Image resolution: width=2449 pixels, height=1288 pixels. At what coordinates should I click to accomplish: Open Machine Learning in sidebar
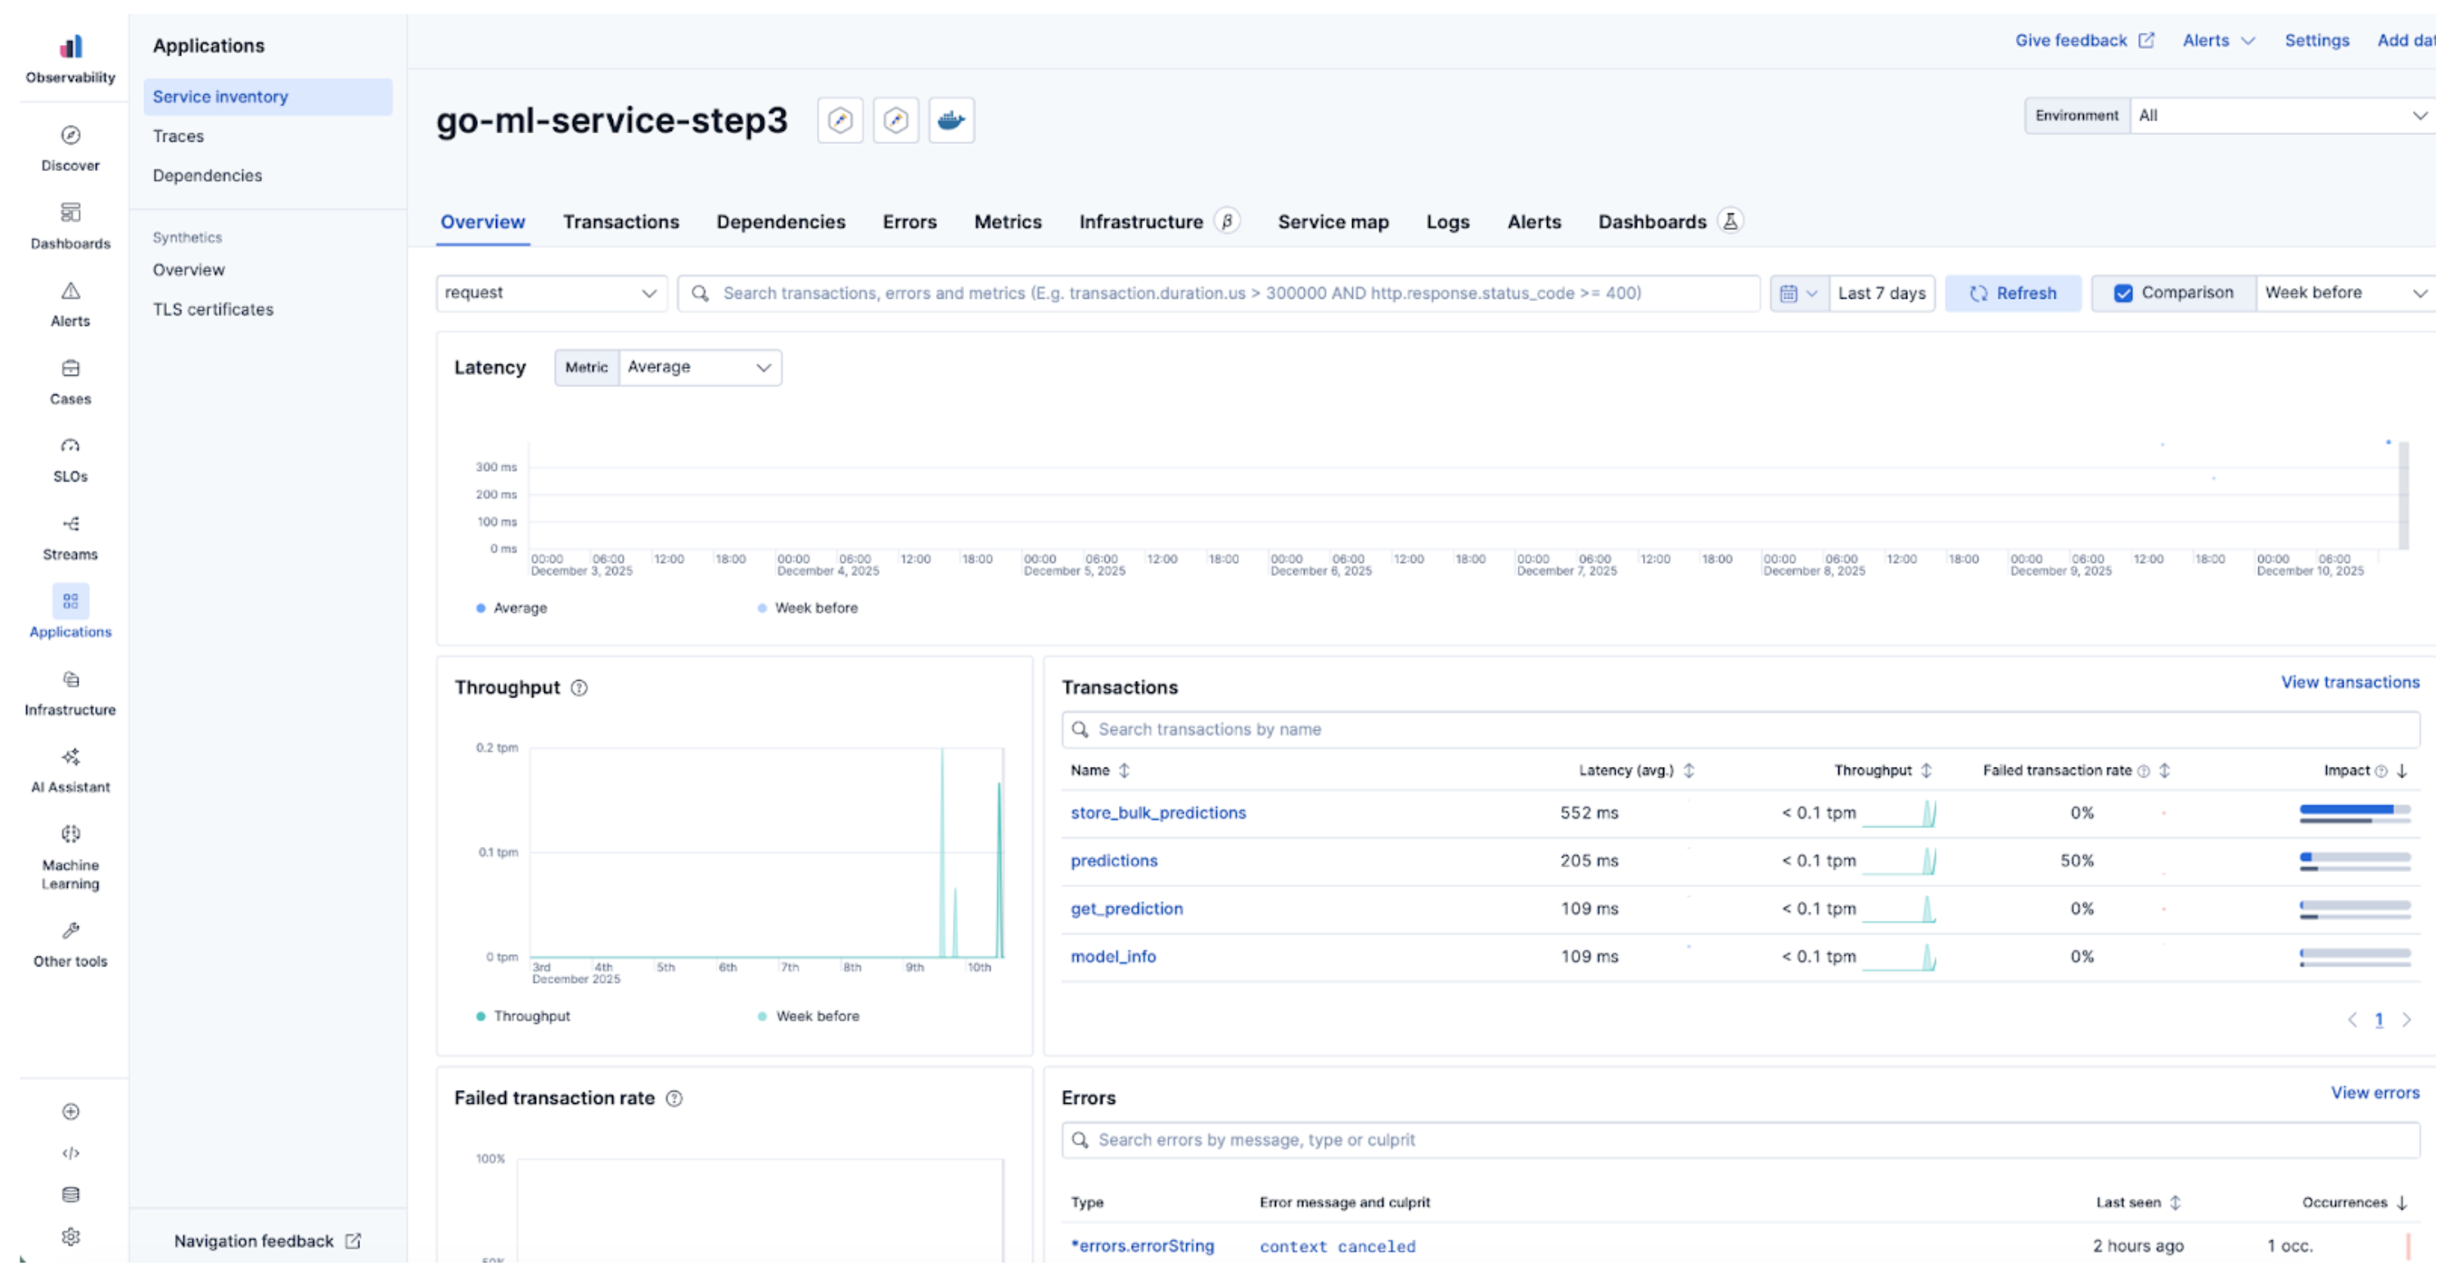[70, 858]
